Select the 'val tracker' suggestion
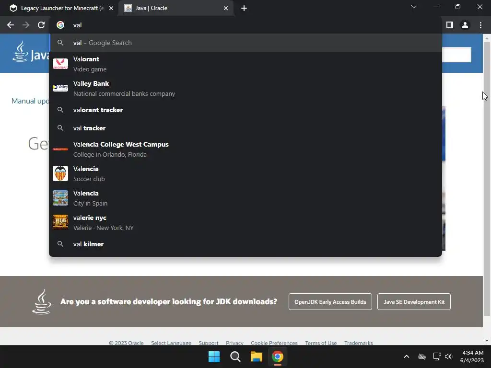 245,128
